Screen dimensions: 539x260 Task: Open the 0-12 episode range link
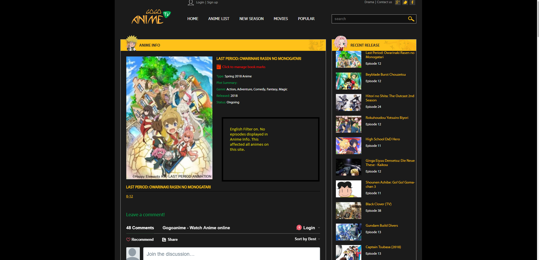coord(129,196)
